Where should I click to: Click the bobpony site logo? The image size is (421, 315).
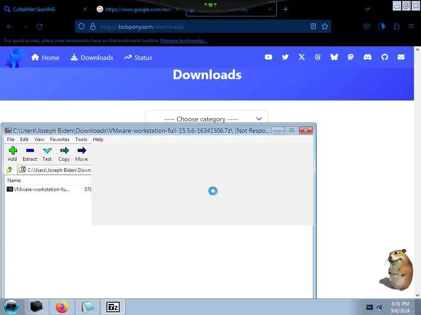(15, 58)
